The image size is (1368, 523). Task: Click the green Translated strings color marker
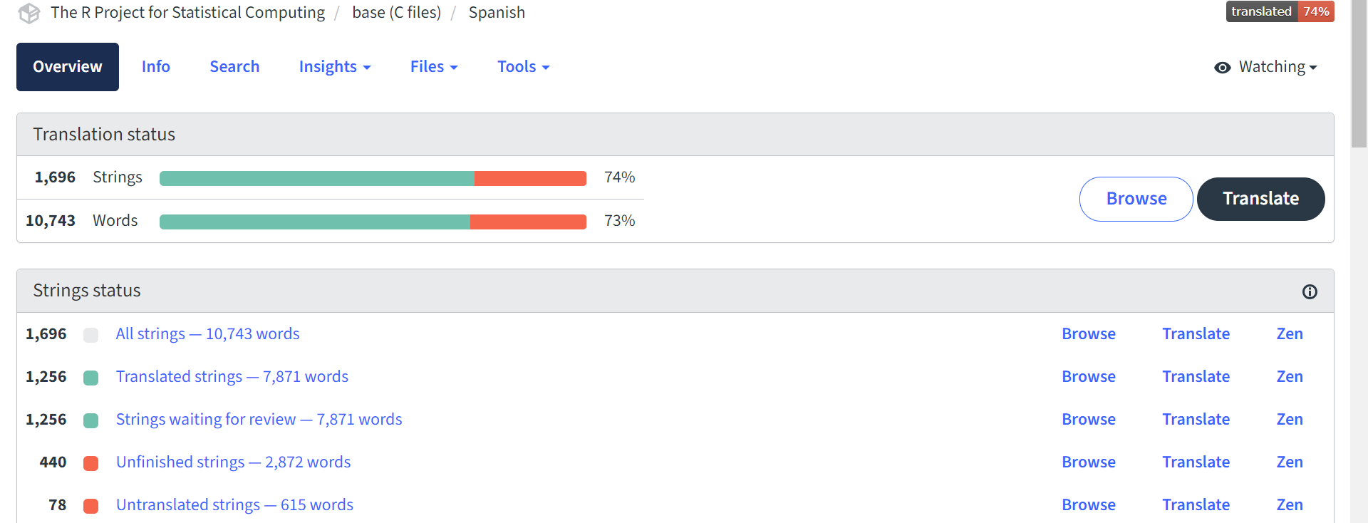90,378
